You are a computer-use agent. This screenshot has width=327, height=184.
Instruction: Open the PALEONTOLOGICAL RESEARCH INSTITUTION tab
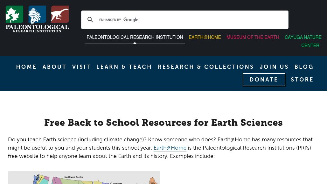coord(135,37)
